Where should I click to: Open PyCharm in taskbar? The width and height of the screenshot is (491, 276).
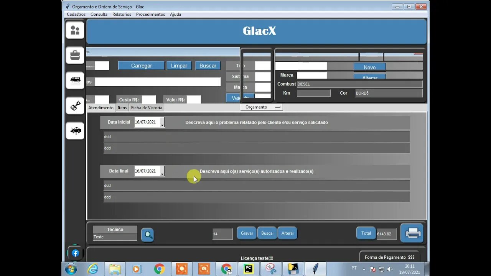pos(249,269)
